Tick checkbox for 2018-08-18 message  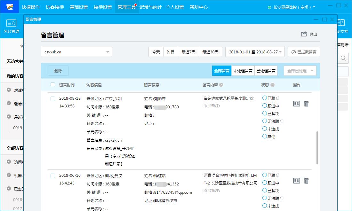[53, 99]
